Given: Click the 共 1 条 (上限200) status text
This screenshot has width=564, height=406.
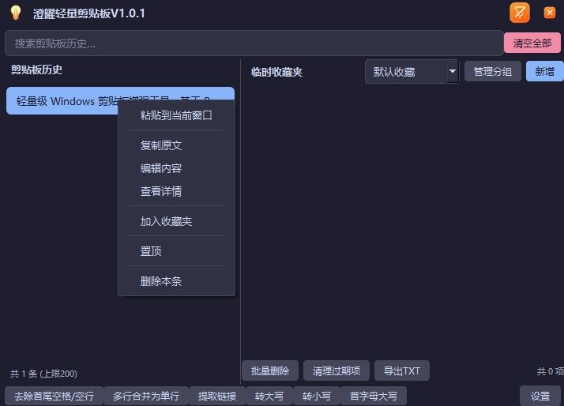Looking at the screenshot, I should pyautogui.click(x=43, y=374).
